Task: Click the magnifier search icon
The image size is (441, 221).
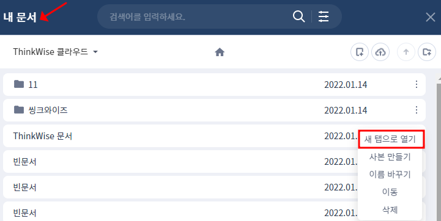Action: point(298,16)
